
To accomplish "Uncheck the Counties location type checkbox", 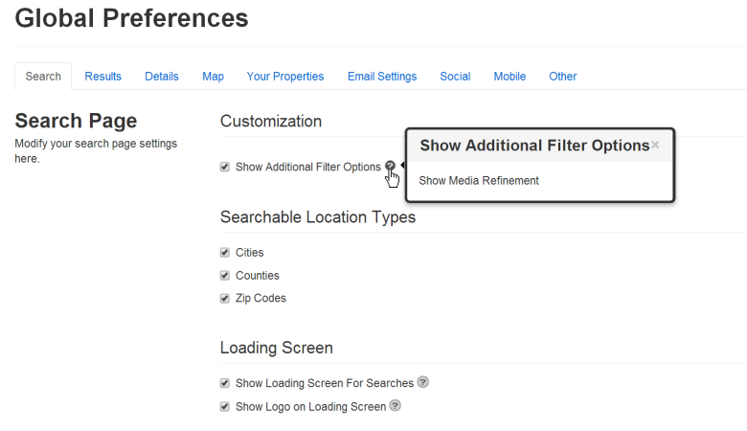I will click(225, 276).
